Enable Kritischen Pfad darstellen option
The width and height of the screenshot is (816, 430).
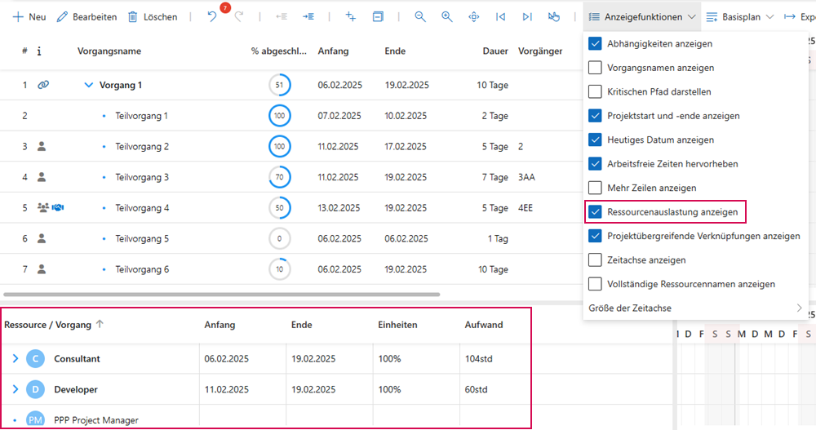pyautogui.click(x=596, y=92)
